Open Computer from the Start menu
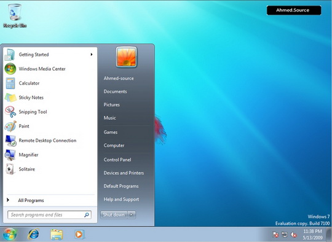332x242 pixels. click(114, 146)
